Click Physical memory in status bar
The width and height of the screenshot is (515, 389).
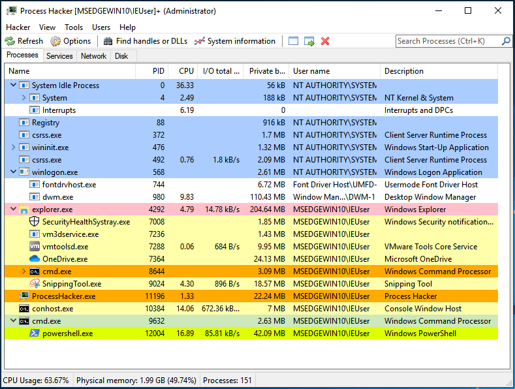point(136,381)
